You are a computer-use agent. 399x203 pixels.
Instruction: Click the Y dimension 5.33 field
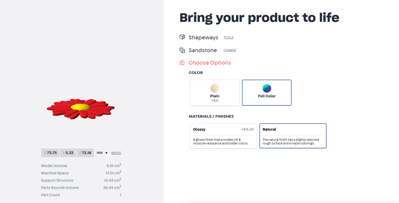click(68, 153)
